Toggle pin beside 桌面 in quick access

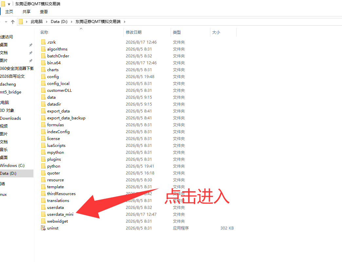coord(31,45)
